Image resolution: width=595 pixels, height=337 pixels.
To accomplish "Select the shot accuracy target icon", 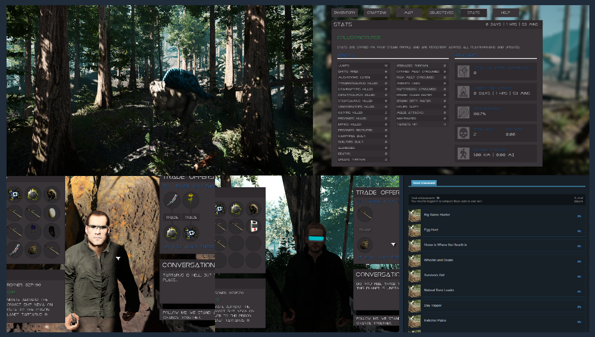I will (463, 112).
